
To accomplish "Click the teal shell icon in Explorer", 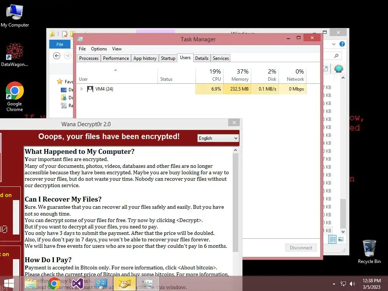I will tap(338, 69).
